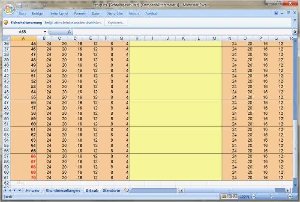Click horizontal scrollbar right arrow
This screenshot has width=300, height=202.
[287, 190]
